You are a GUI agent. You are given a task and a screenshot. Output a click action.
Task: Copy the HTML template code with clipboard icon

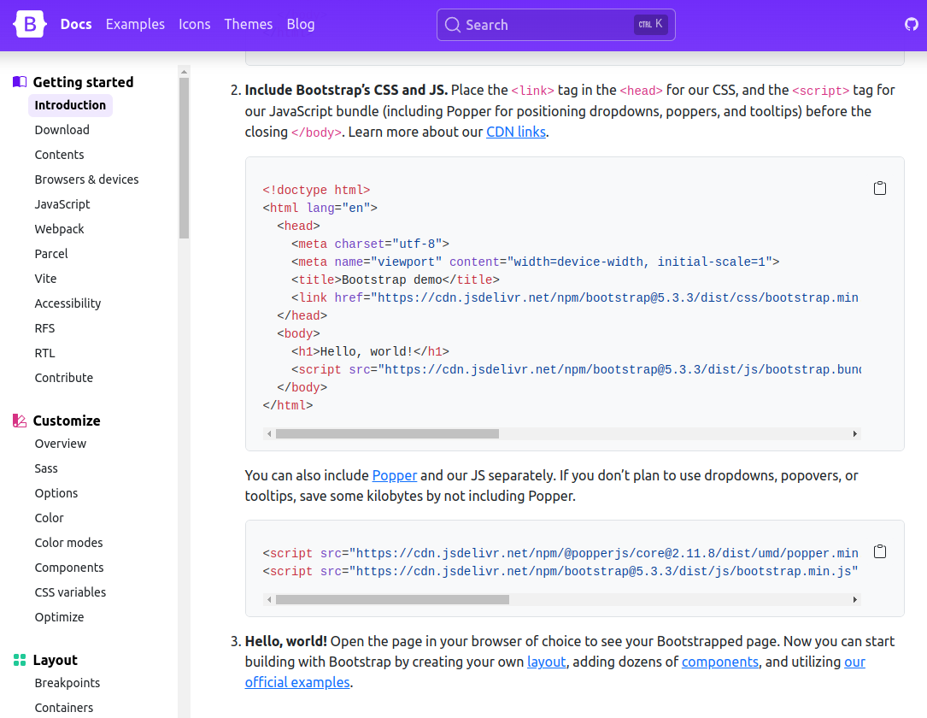(880, 188)
